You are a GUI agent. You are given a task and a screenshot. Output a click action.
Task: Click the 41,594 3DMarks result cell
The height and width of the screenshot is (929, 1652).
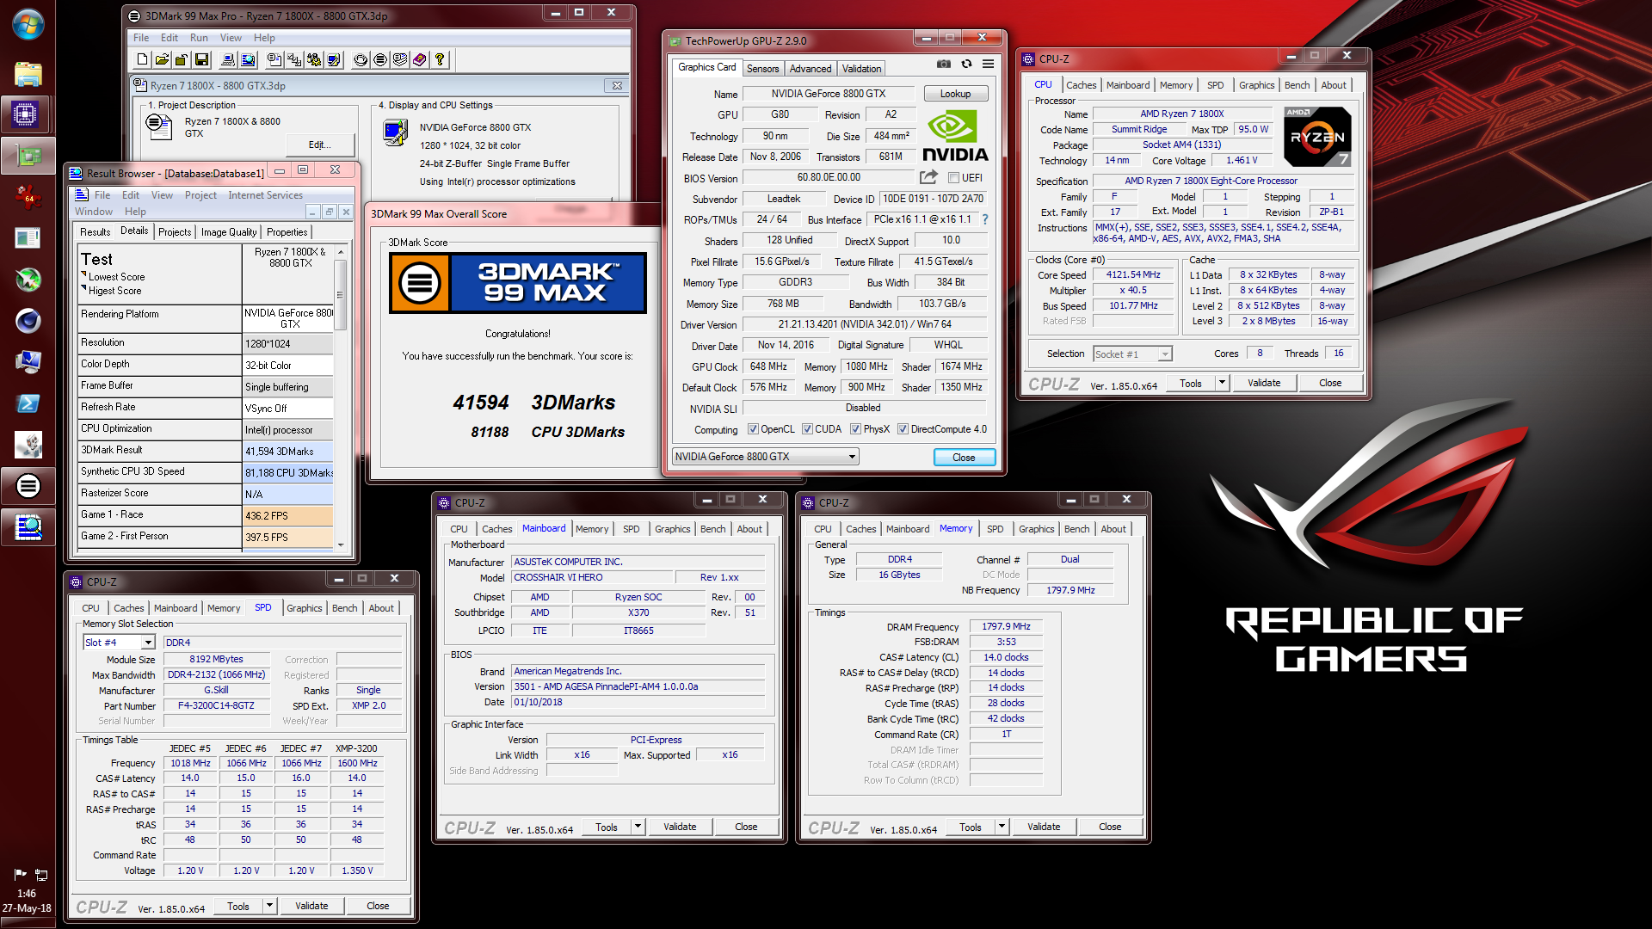coord(288,451)
